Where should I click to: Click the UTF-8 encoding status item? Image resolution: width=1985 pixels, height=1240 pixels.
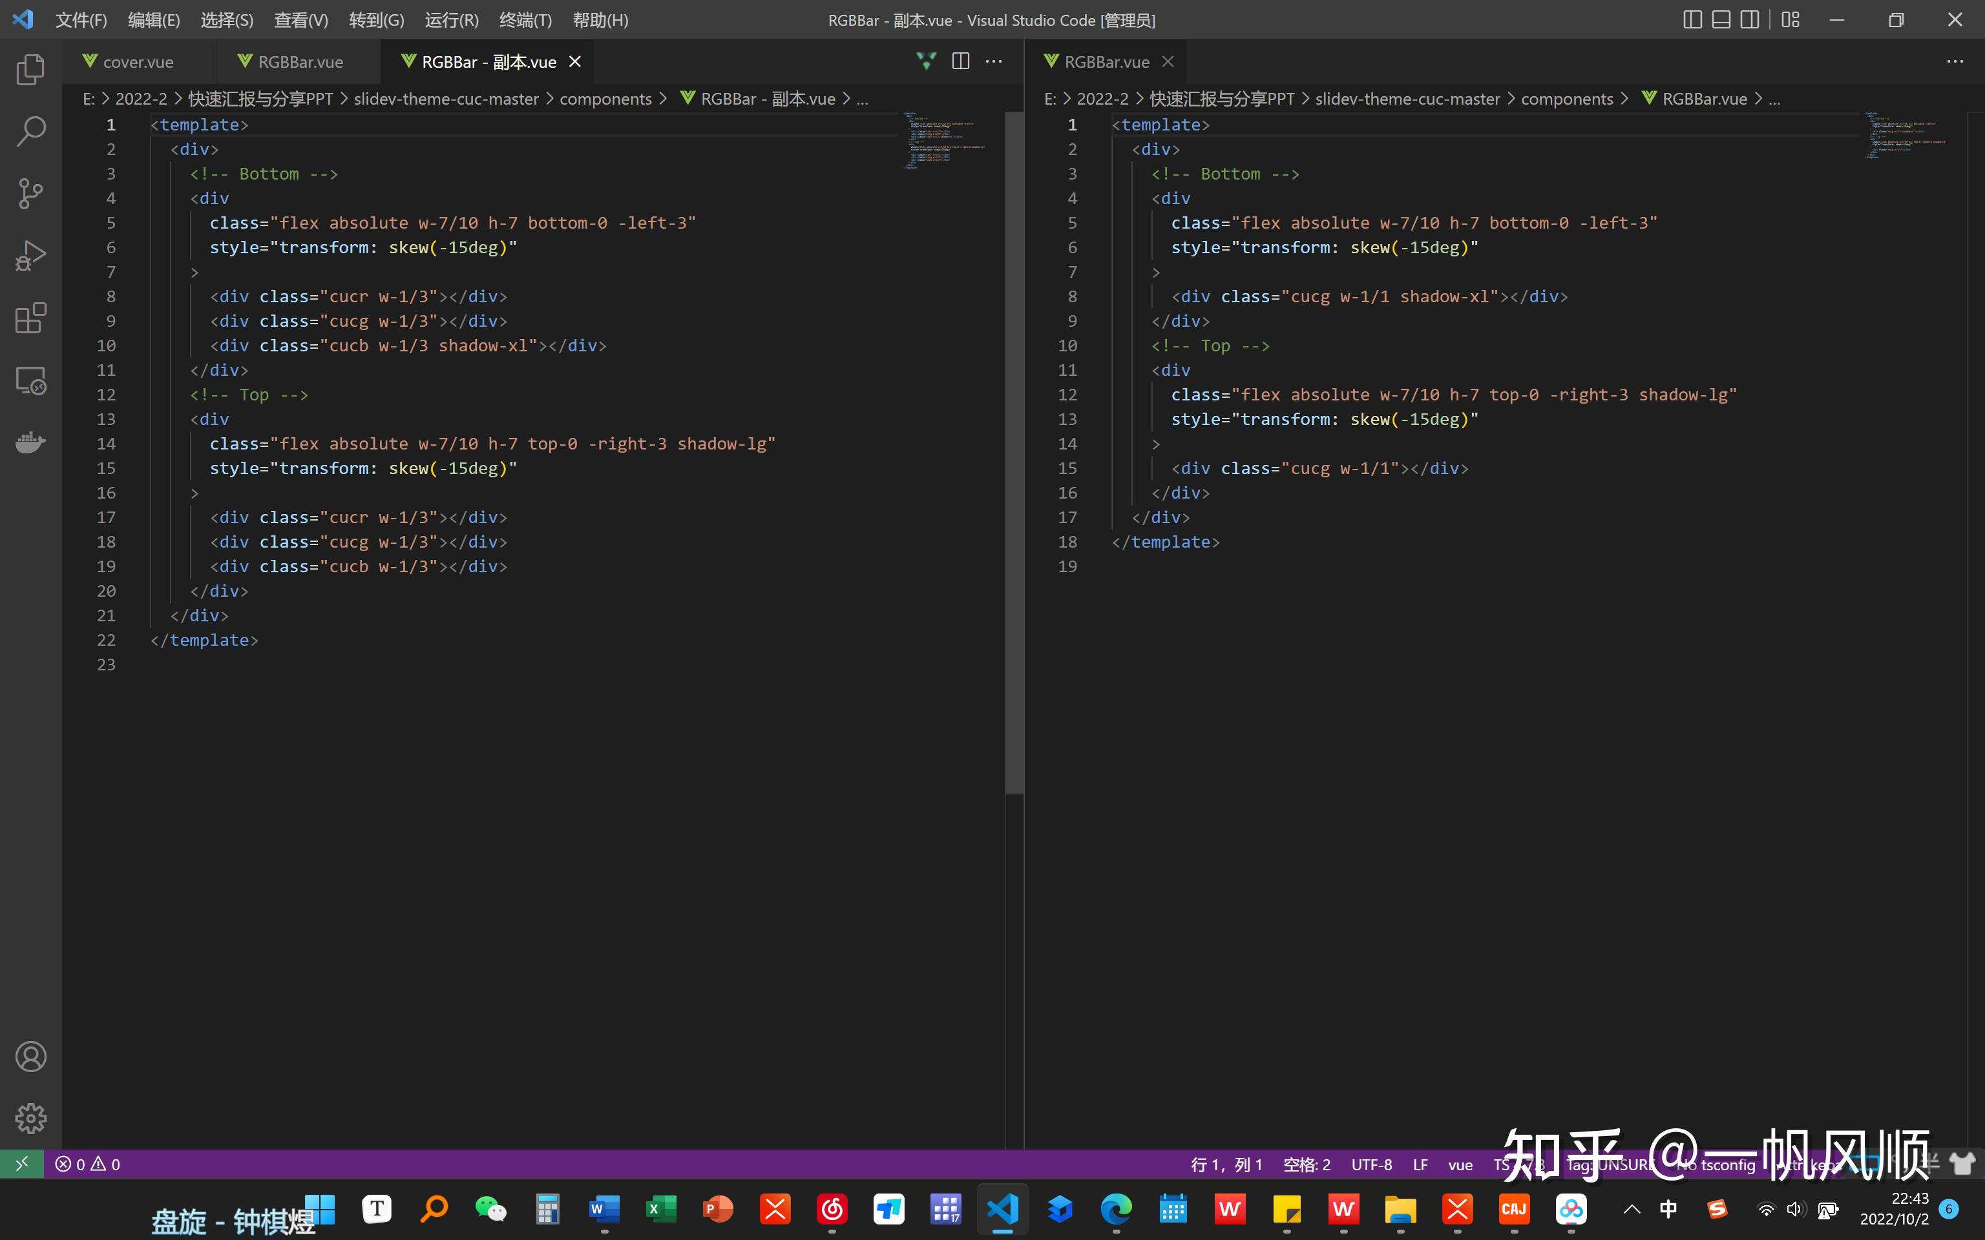pos(1371,1164)
